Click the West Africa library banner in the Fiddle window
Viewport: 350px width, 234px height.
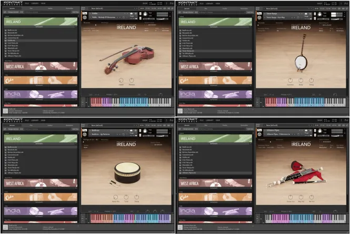41,66
